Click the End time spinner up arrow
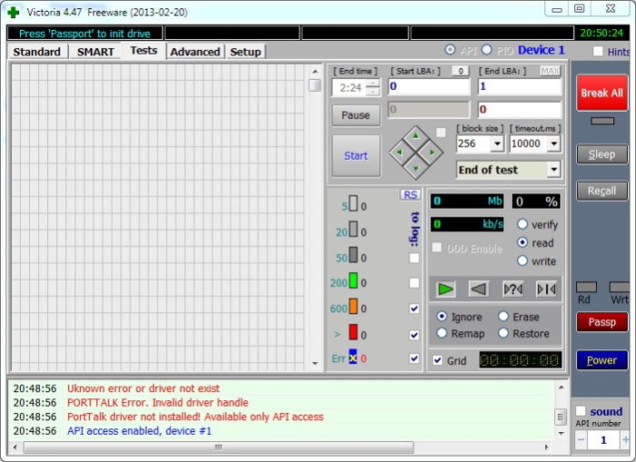The width and height of the screenshot is (636, 462). click(x=373, y=84)
